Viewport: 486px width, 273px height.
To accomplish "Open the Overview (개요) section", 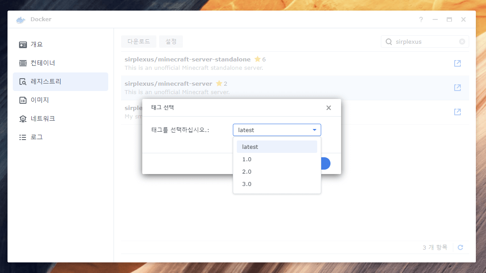I will pyautogui.click(x=61, y=45).
